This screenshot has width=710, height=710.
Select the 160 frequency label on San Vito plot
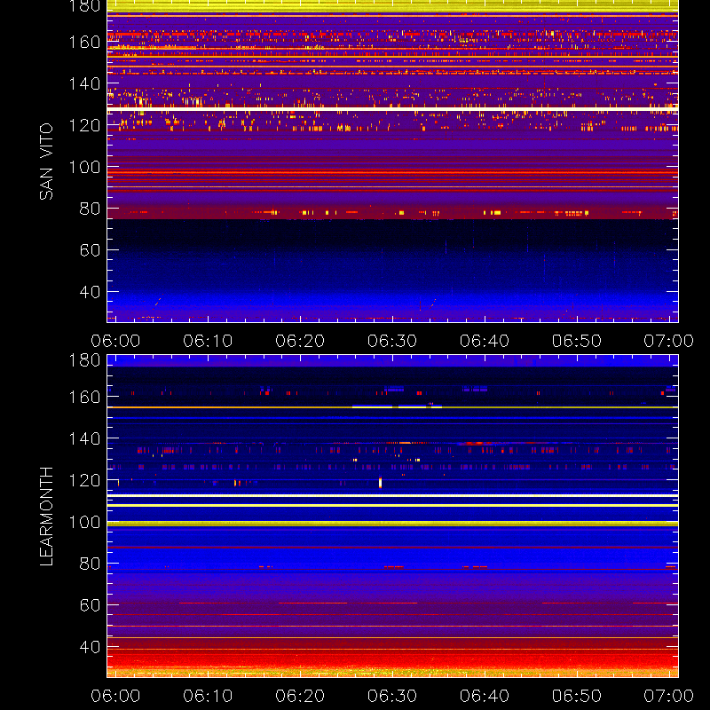(x=84, y=42)
